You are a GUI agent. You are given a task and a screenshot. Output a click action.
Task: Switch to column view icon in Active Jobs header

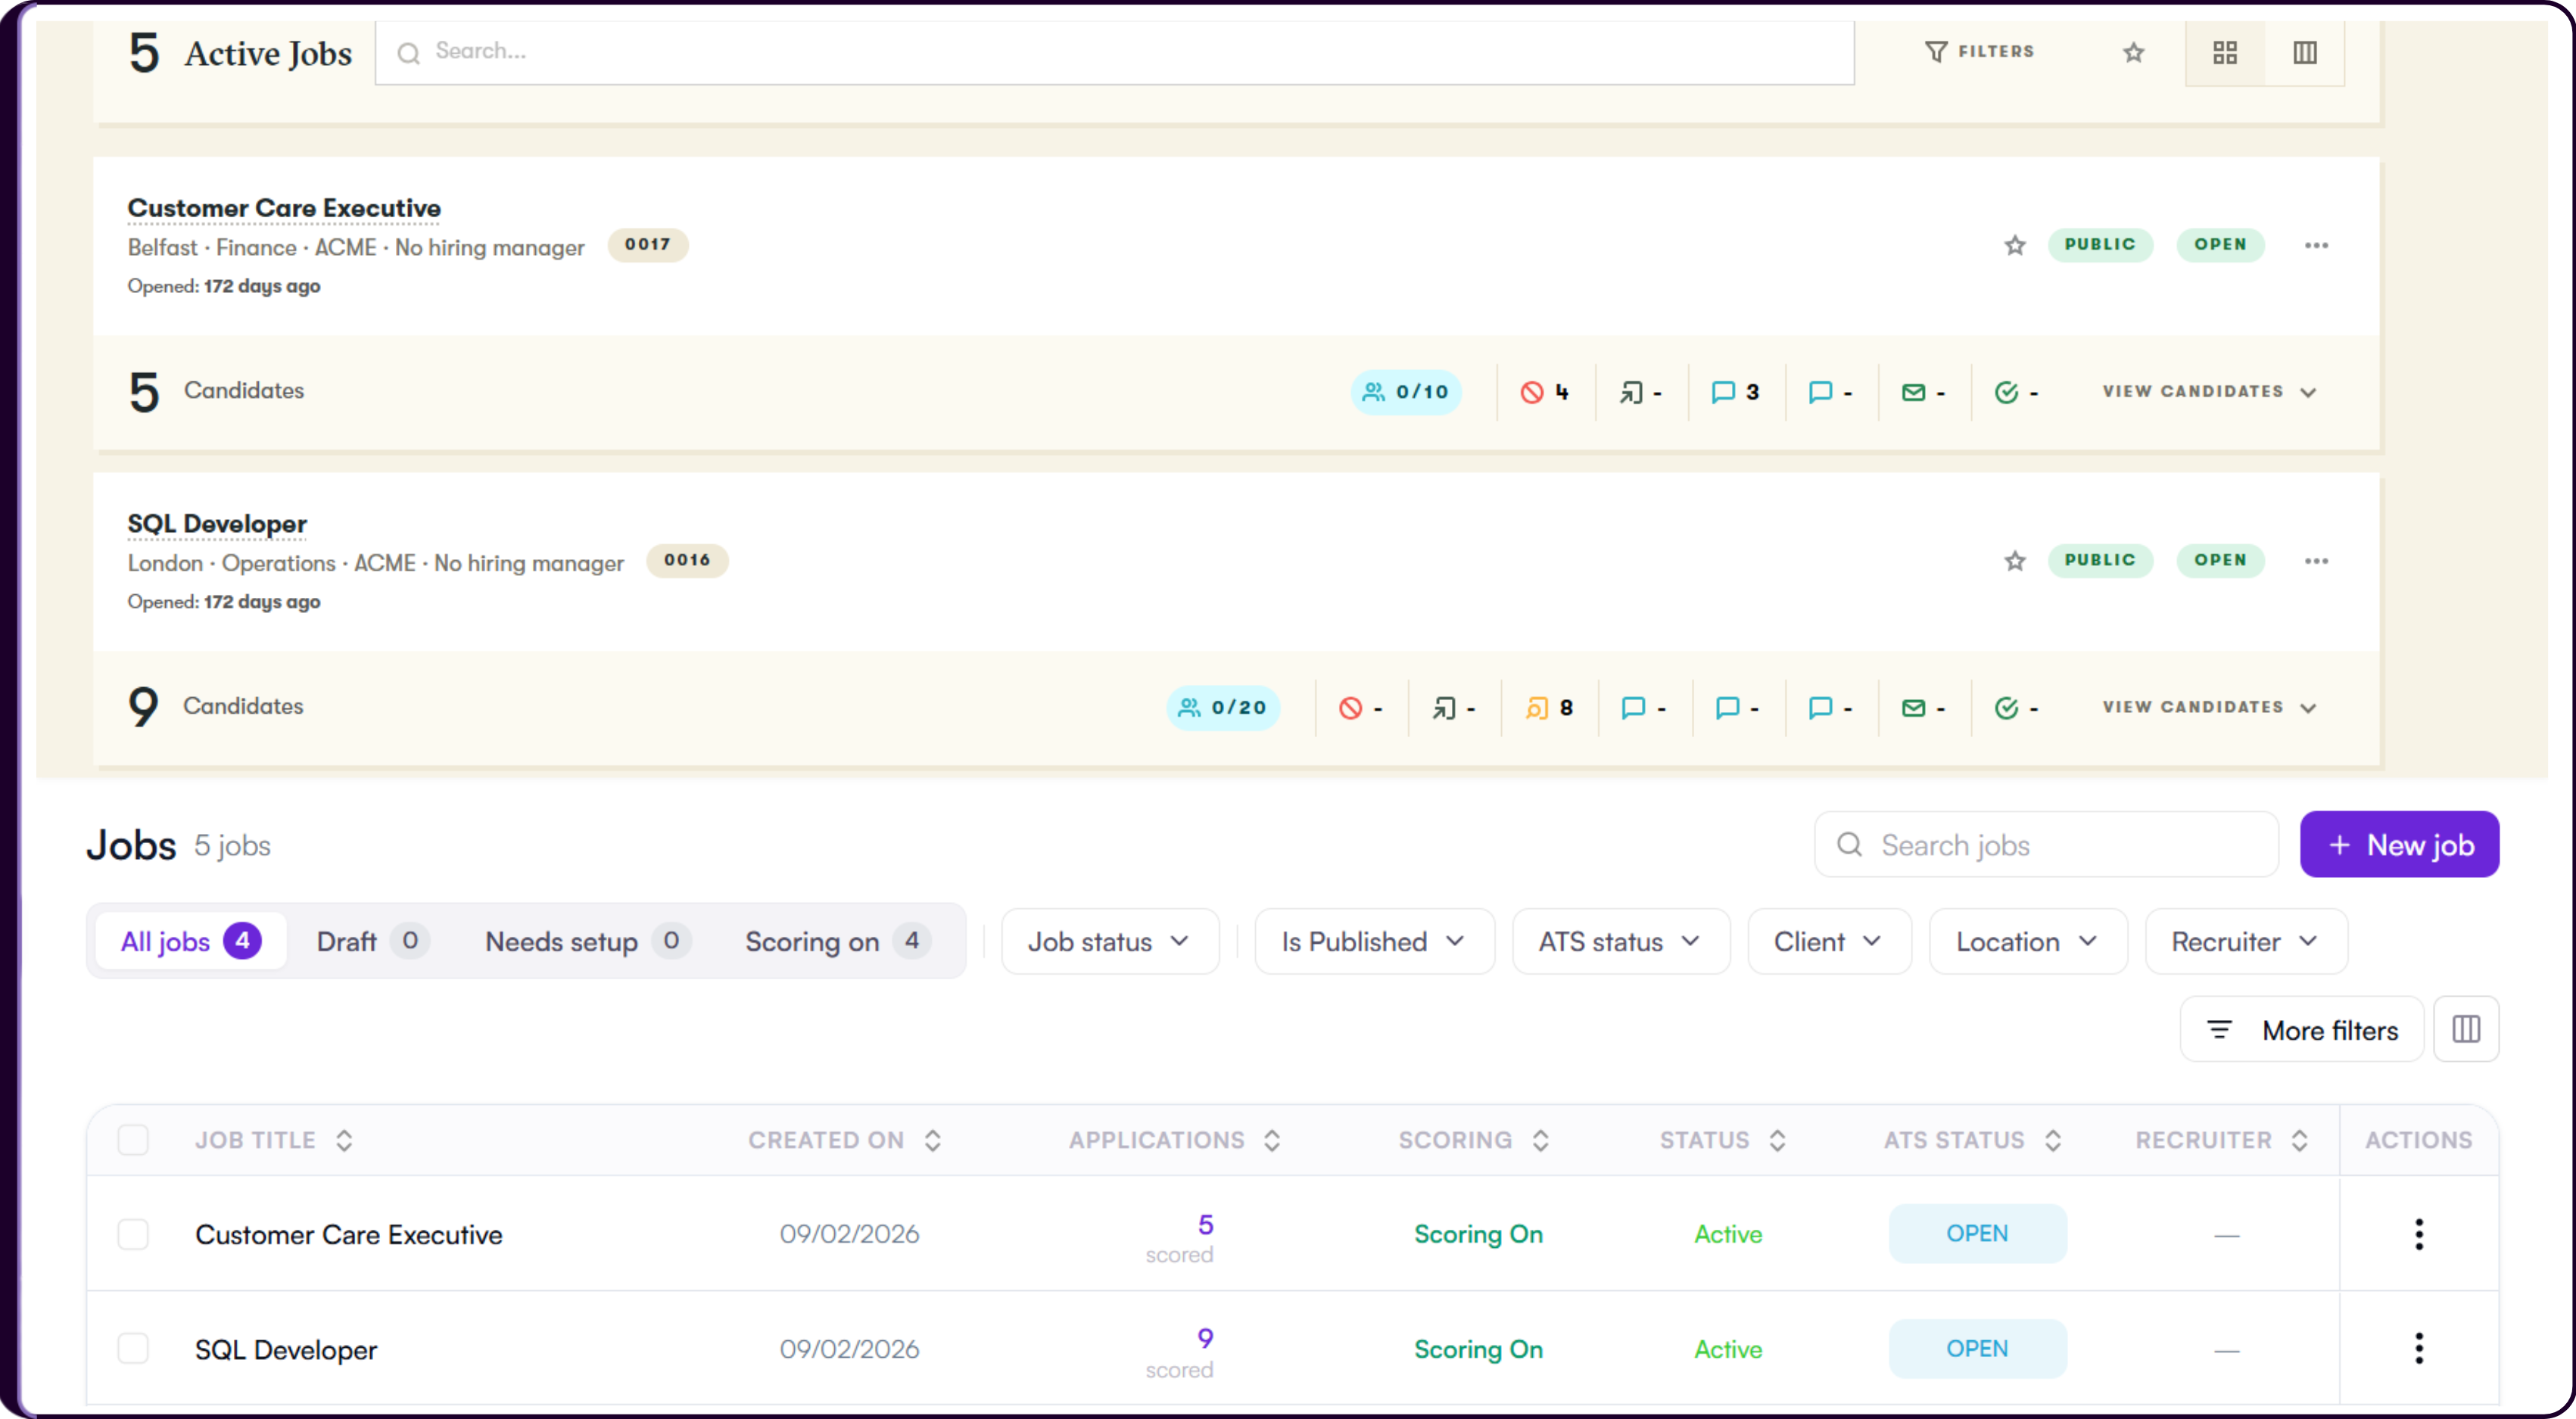coord(2304,52)
